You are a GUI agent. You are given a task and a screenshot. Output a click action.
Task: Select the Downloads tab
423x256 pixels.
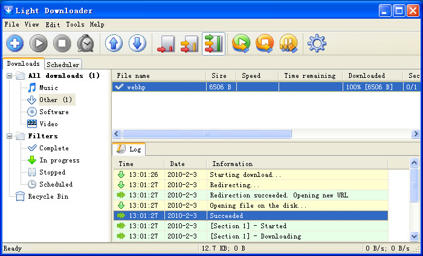click(23, 63)
